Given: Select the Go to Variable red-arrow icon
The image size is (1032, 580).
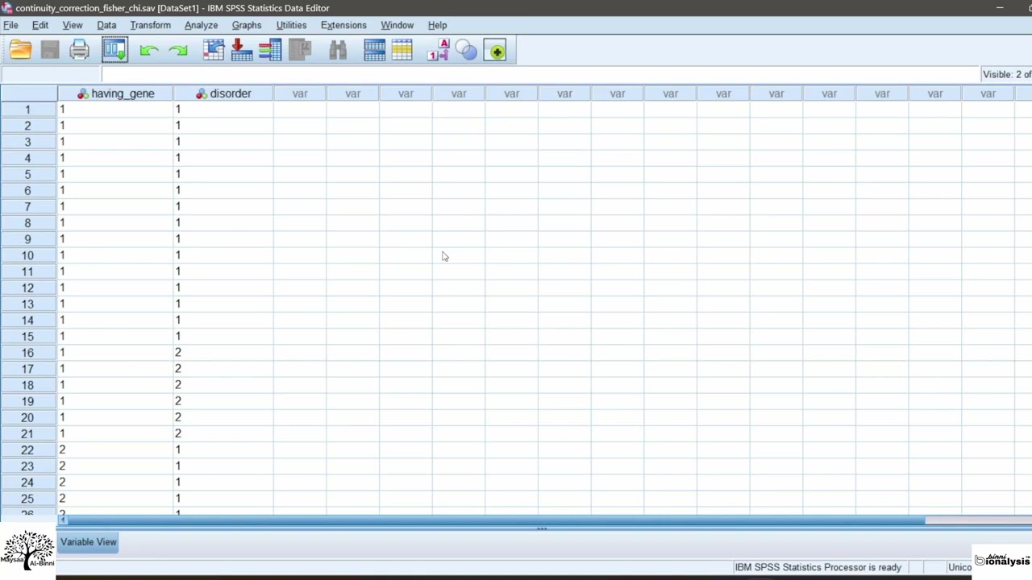Looking at the screenshot, I should point(241,51).
